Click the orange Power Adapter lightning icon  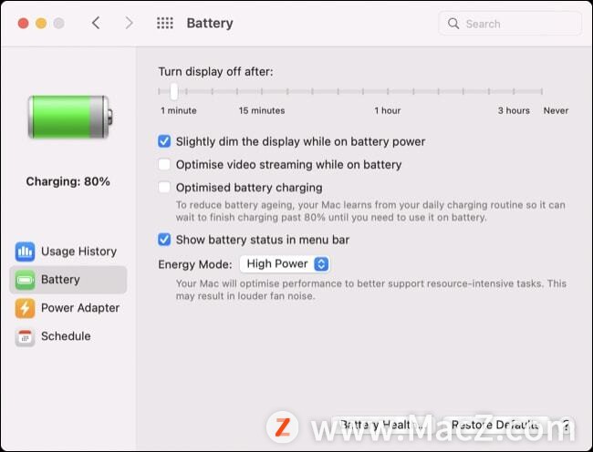point(25,308)
